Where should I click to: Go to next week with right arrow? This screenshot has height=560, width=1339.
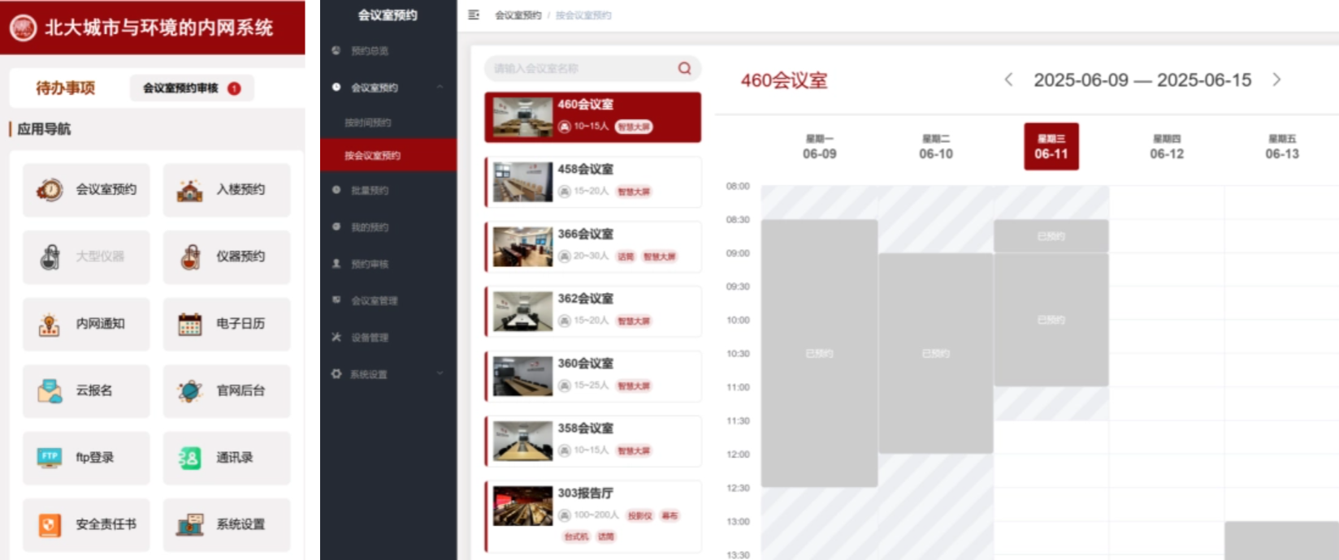click(x=1276, y=80)
